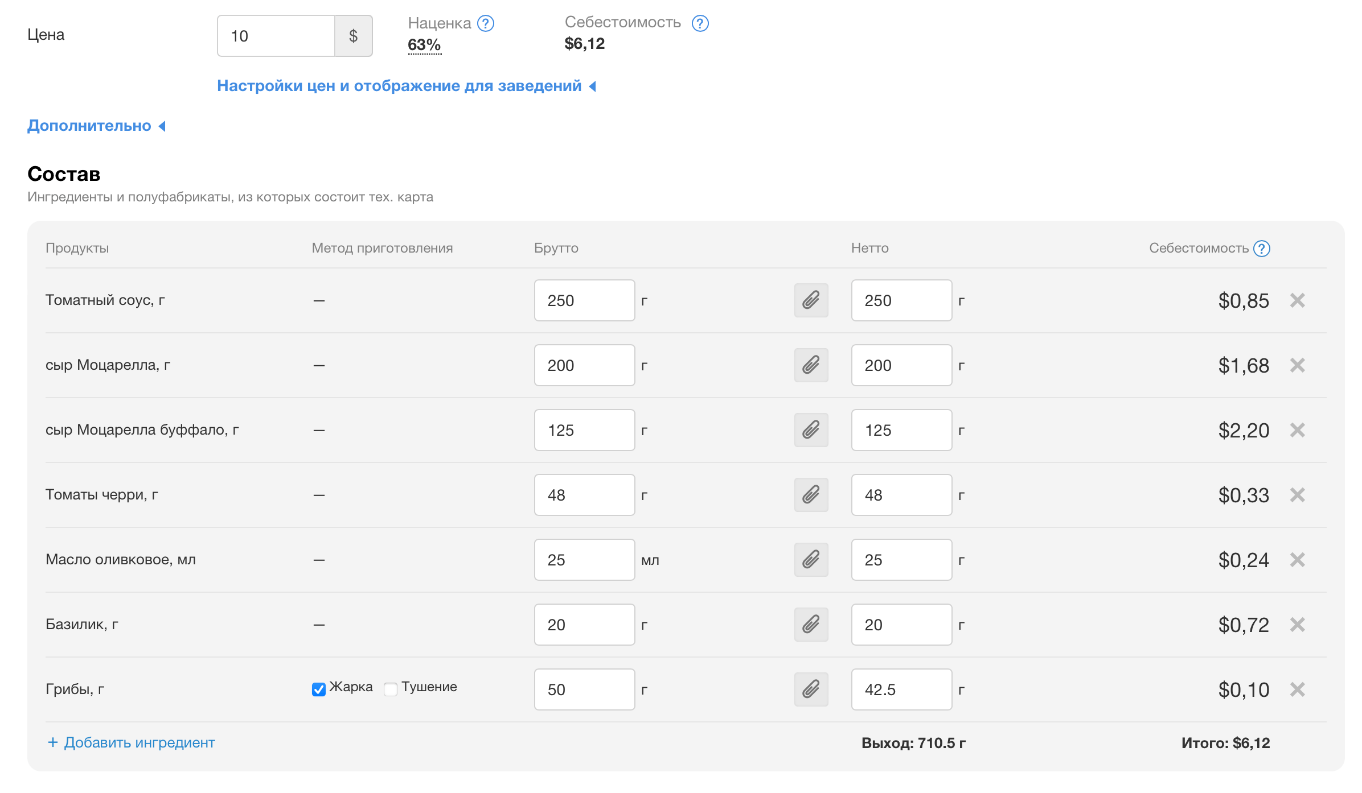Remove Базилик ingredient with X icon
This screenshot has width=1362, height=793.
tap(1297, 625)
